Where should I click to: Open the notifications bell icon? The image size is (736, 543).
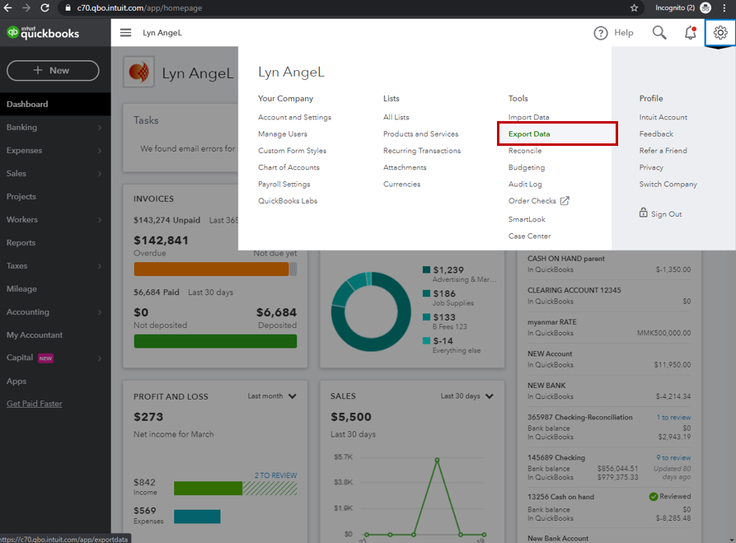(690, 32)
